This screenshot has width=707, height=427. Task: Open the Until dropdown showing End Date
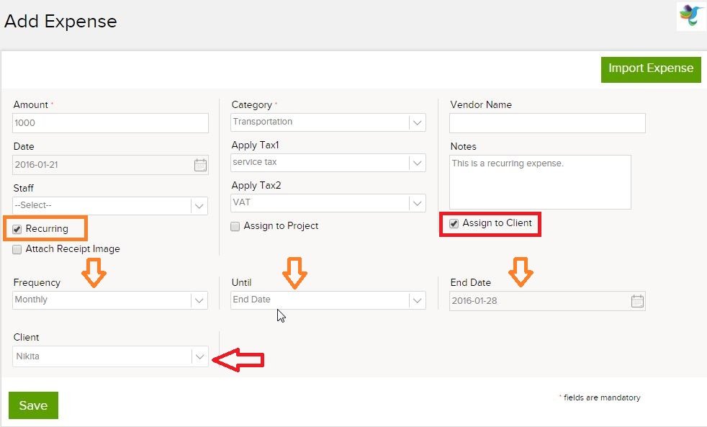328,300
